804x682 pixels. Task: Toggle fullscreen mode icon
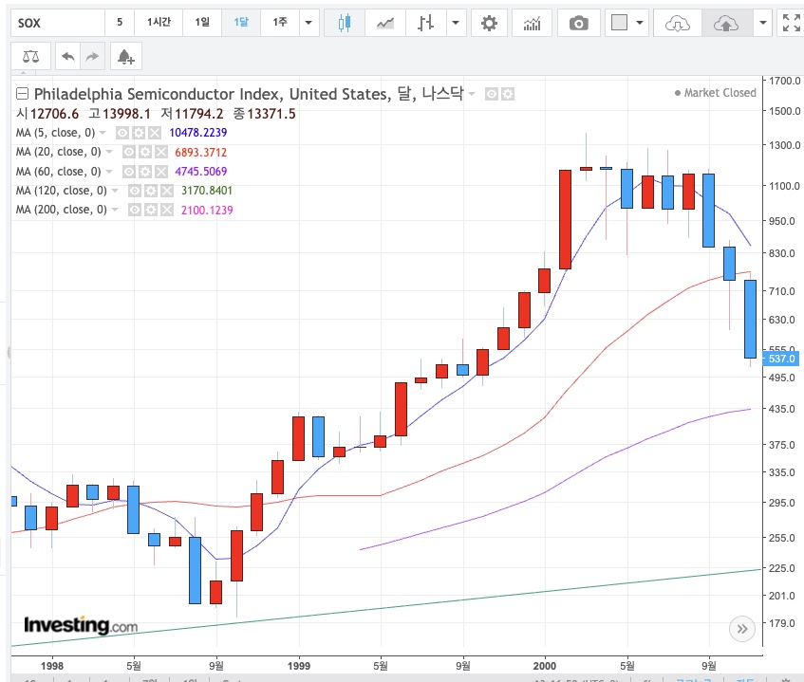(x=791, y=23)
